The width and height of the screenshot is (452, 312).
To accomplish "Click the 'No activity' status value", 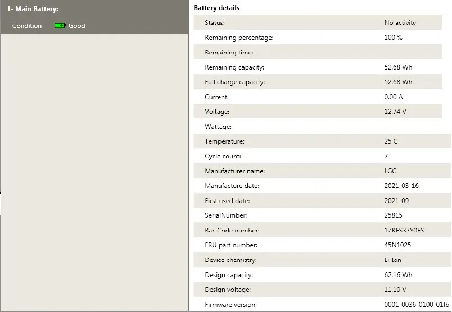I will tap(400, 22).
